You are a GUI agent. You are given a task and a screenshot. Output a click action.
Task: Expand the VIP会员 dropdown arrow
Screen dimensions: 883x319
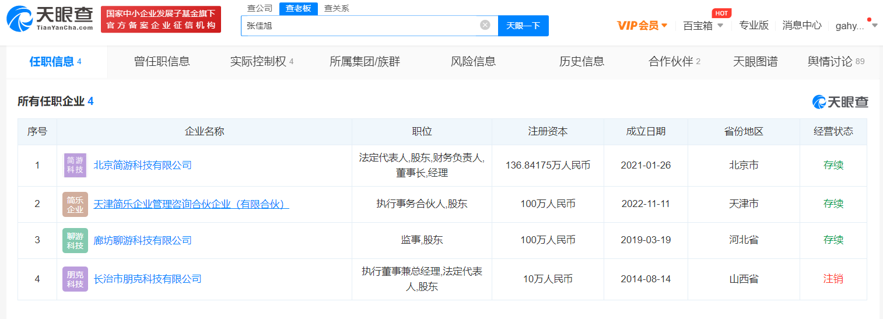(664, 26)
